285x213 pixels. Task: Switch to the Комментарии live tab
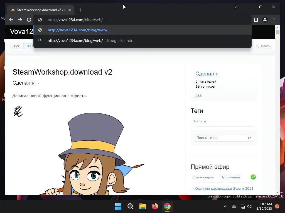tap(203, 177)
